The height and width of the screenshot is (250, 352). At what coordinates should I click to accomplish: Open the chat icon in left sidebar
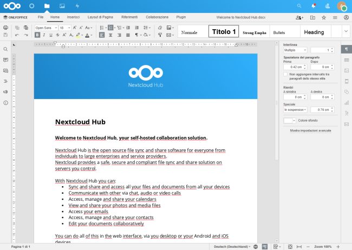point(5,71)
